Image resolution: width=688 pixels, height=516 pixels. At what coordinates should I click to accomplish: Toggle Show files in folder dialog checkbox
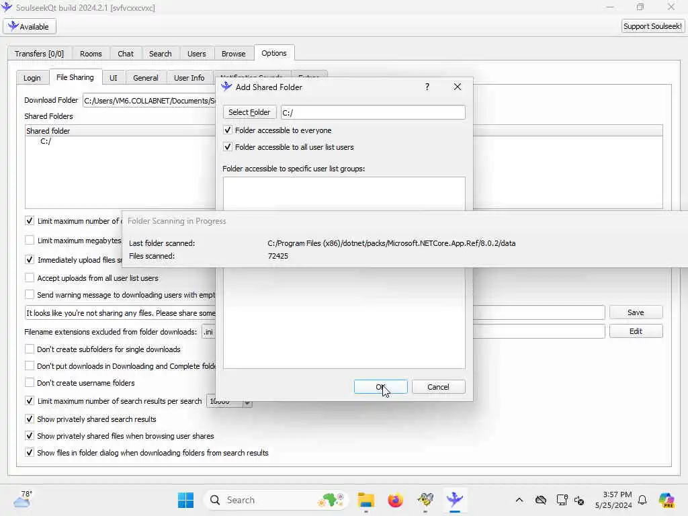tap(30, 452)
